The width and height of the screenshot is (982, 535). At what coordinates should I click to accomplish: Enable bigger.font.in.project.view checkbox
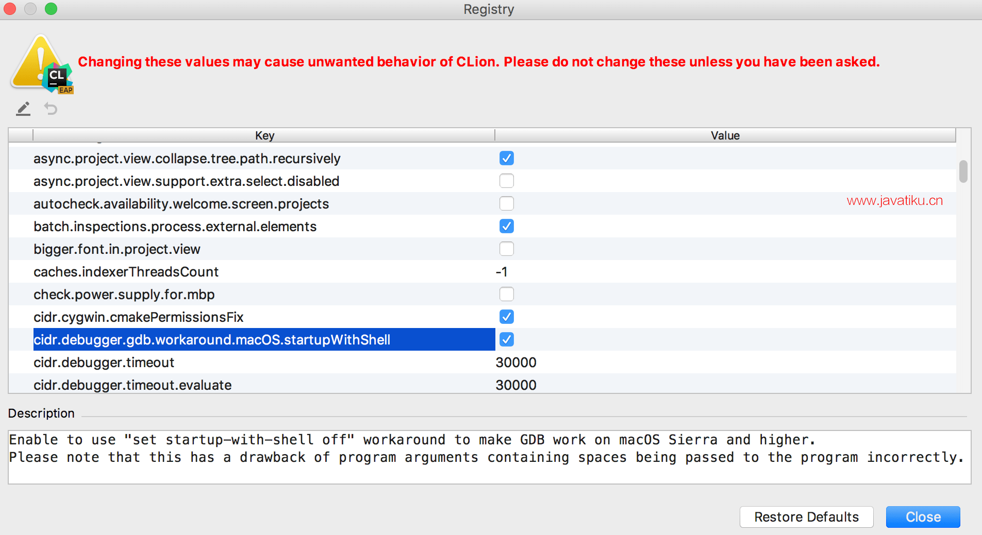click(507, 249)
